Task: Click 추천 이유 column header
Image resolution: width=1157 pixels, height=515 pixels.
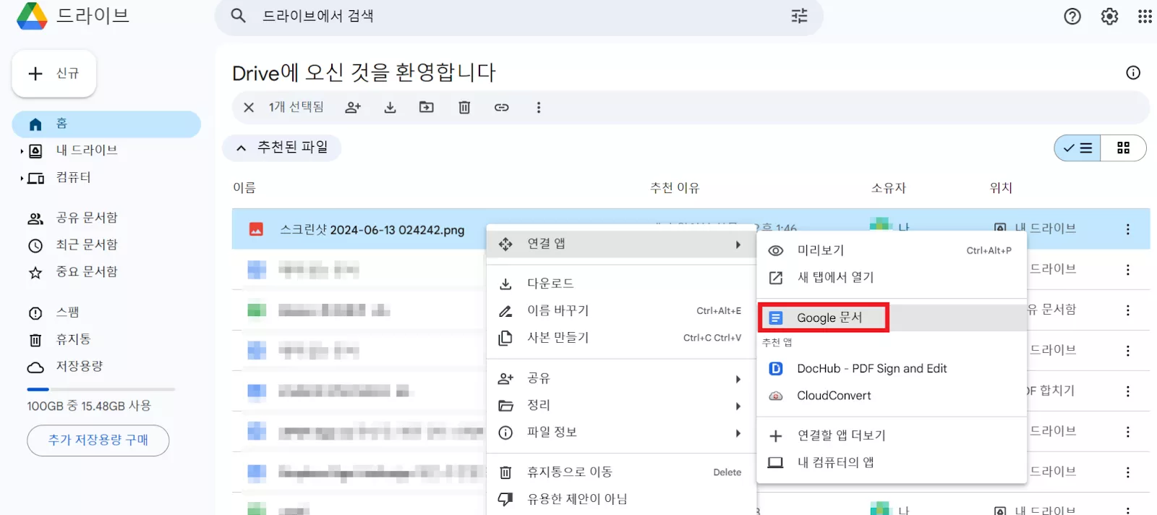Action: tap(675, 188)
